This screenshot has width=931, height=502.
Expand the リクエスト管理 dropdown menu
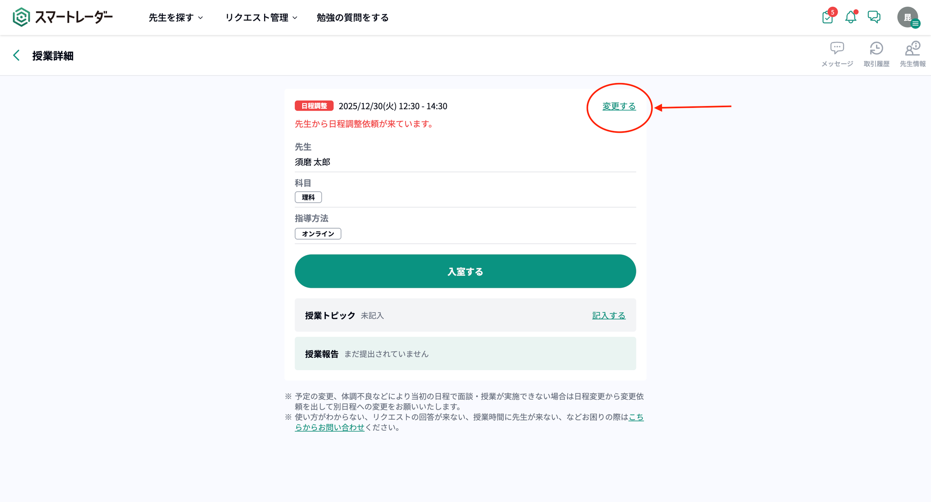(261, 17)
